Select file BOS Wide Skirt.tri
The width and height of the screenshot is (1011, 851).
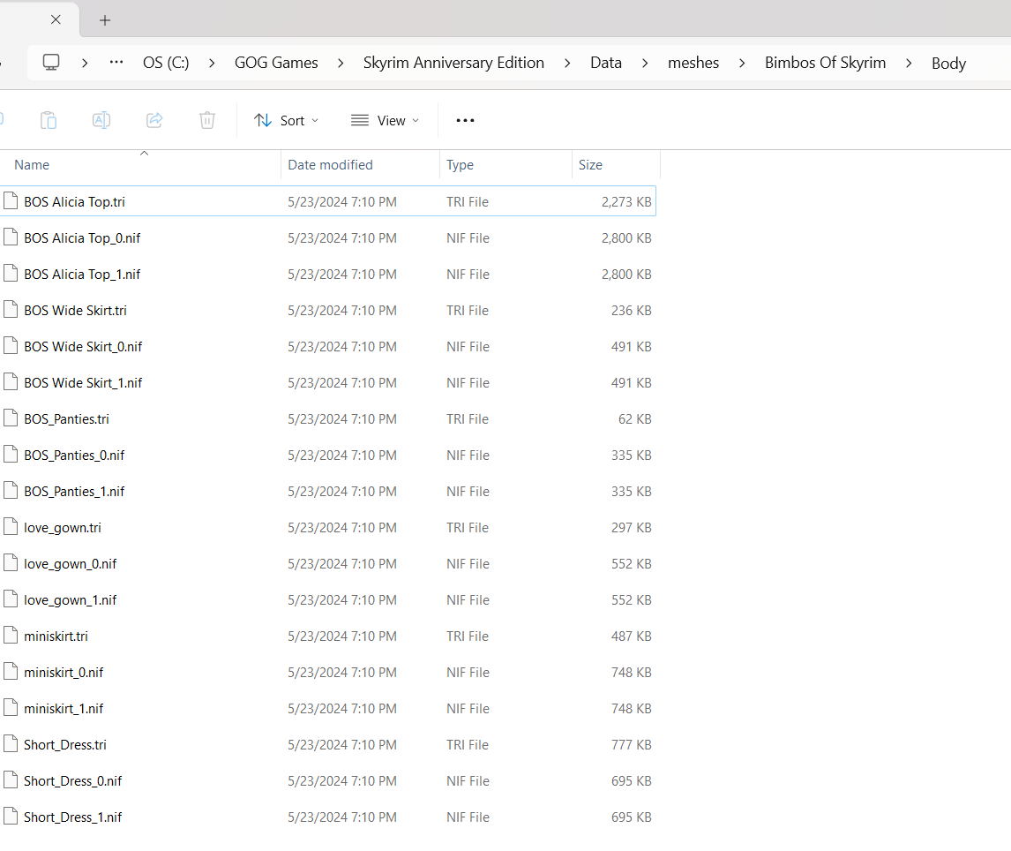328,310
